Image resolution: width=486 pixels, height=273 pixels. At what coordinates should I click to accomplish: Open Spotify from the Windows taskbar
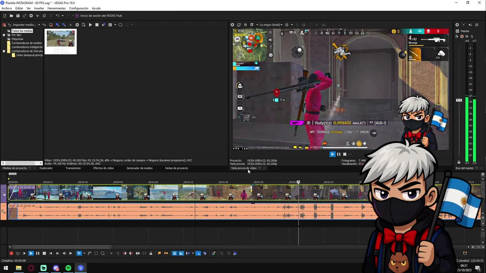[68, 268]
